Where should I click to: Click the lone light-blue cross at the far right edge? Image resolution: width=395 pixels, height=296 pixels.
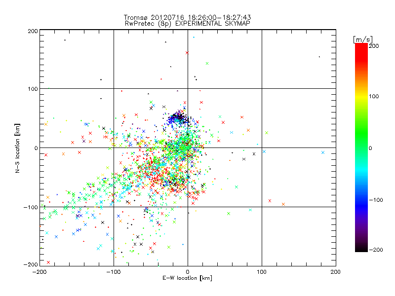click(323, 152)
